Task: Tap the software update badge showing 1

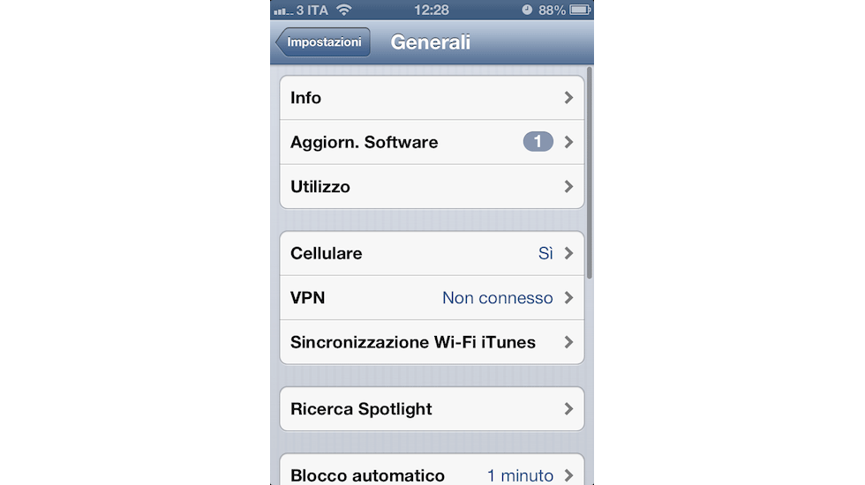Action: pos(538,142)
